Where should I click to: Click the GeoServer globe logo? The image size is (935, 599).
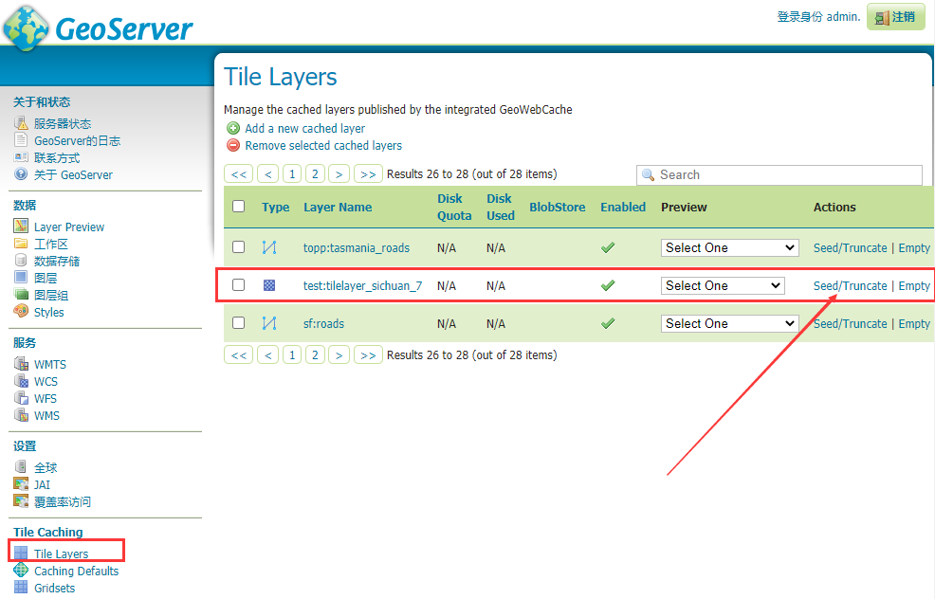(x=25, y=27)
